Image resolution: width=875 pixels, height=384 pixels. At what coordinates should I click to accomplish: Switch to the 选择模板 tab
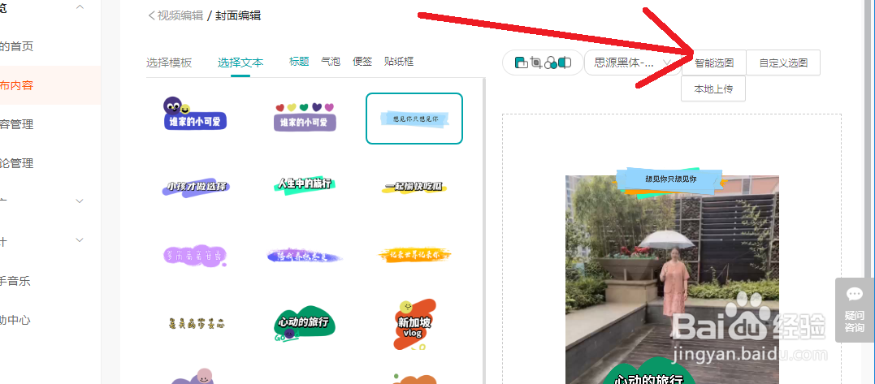coord(169,63)
